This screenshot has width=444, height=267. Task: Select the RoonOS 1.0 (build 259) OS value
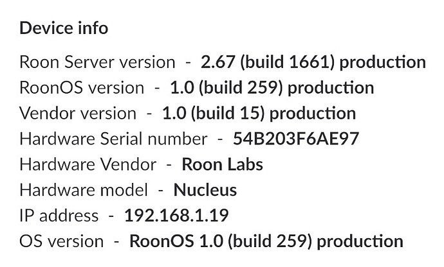point(266,242)
